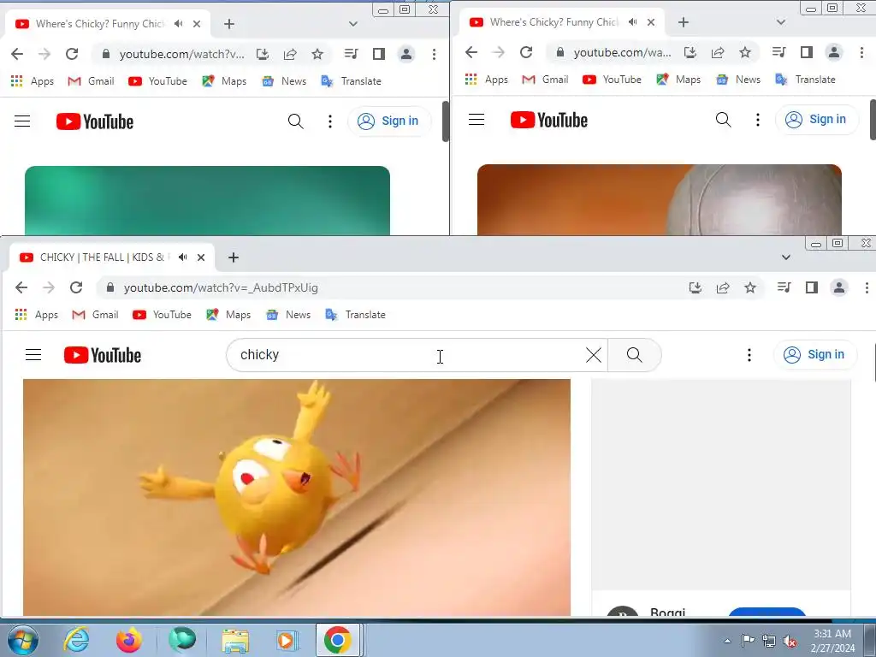
Task: Bookmark page with star in top-left window
Action: click(317, 54)
